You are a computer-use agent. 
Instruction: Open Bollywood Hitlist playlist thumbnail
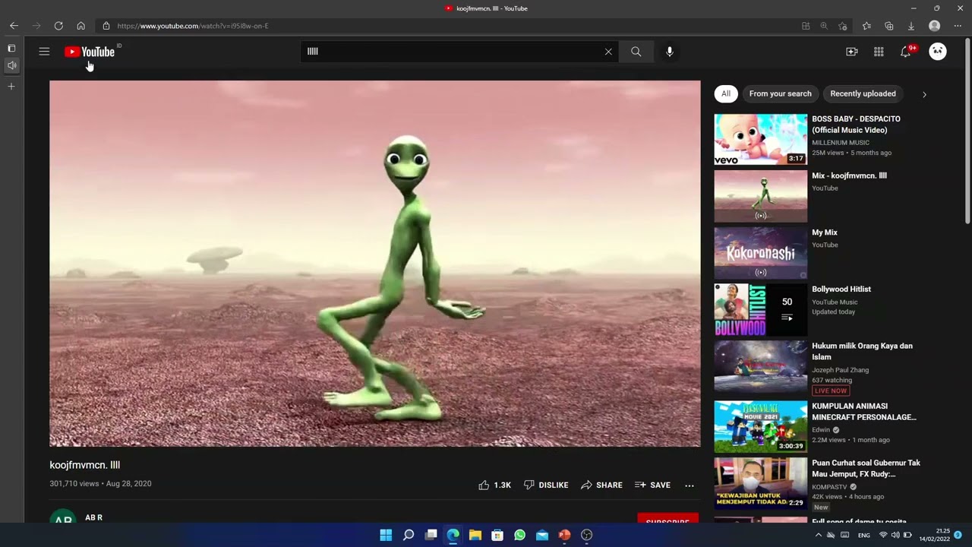(x=760, y=310)
